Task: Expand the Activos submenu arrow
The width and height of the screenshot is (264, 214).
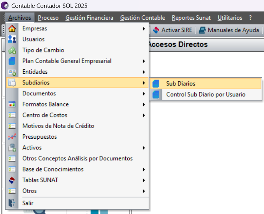Action: [144, 148]
